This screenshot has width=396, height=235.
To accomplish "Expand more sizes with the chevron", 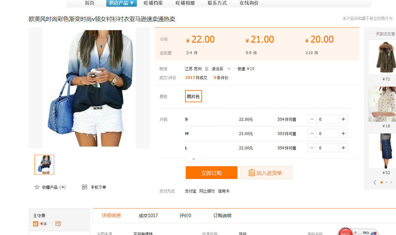I will click(x=193, y=159).
